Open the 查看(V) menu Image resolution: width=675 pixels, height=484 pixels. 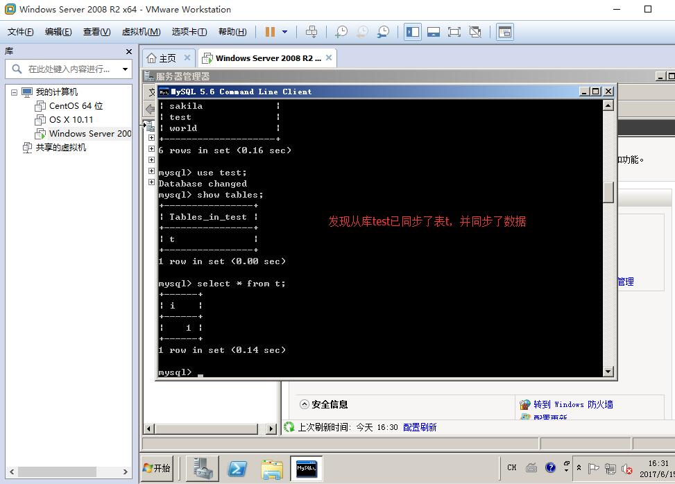tap(96, 32)
